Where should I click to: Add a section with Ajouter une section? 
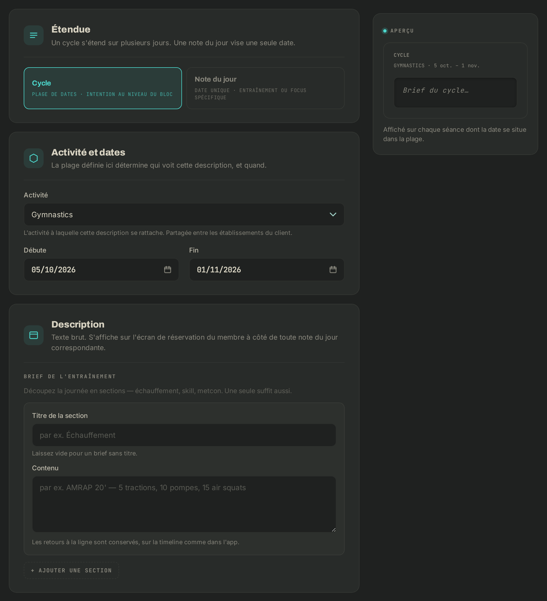click(x=71, y=571)
